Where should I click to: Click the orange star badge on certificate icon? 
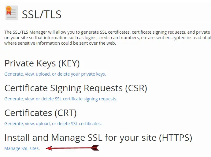click(9, 9)
